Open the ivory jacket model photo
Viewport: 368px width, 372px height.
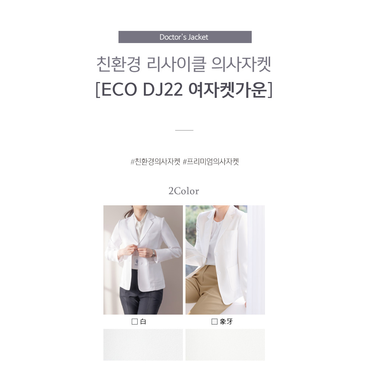pos(225,260)
